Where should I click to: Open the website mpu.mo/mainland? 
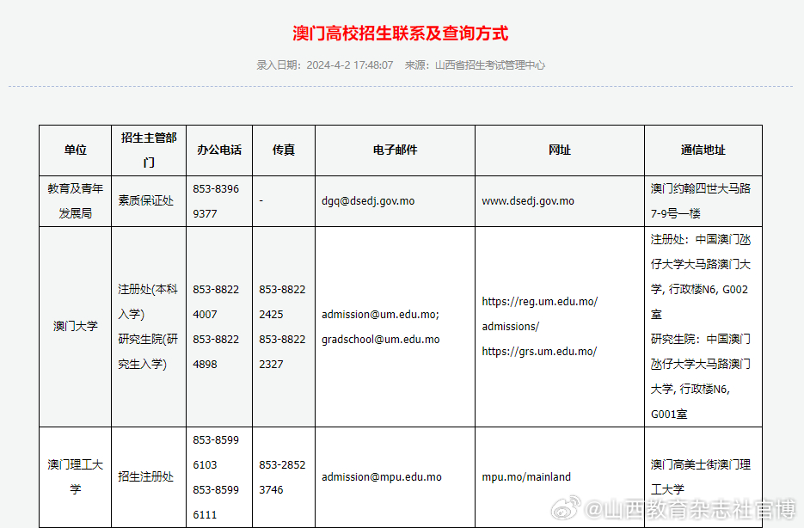[x=526, y=477]
